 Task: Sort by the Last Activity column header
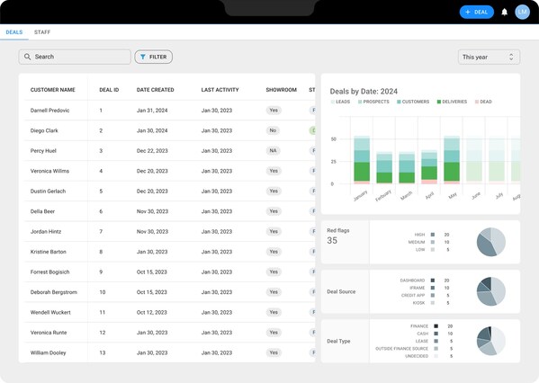point(220,90)
